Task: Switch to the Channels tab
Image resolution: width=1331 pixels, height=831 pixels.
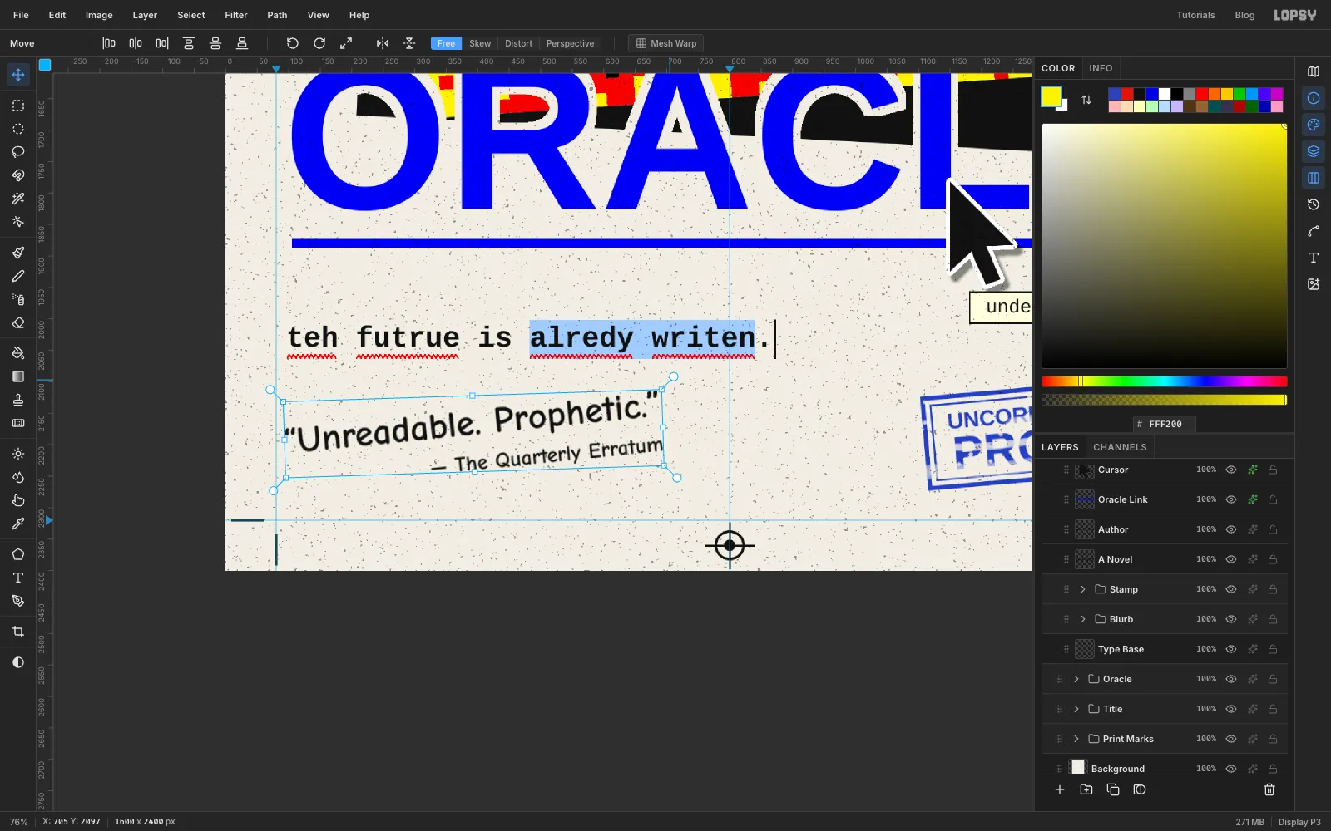Action: 1120,447
